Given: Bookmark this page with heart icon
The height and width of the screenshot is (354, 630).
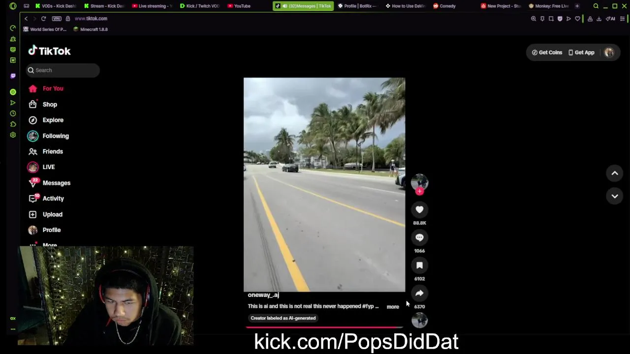Looking at the screenshot, I should [577, 19].
